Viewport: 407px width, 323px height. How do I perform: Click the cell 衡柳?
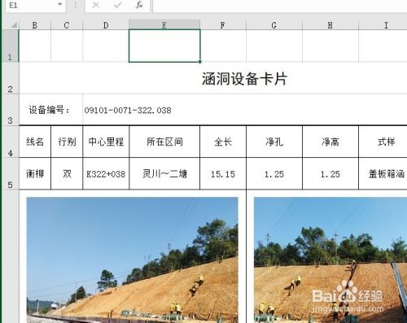(35, 173)
